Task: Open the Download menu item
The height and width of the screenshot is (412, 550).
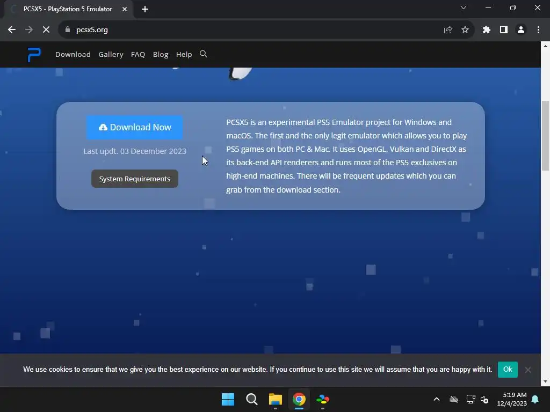Action: (73, 54)
